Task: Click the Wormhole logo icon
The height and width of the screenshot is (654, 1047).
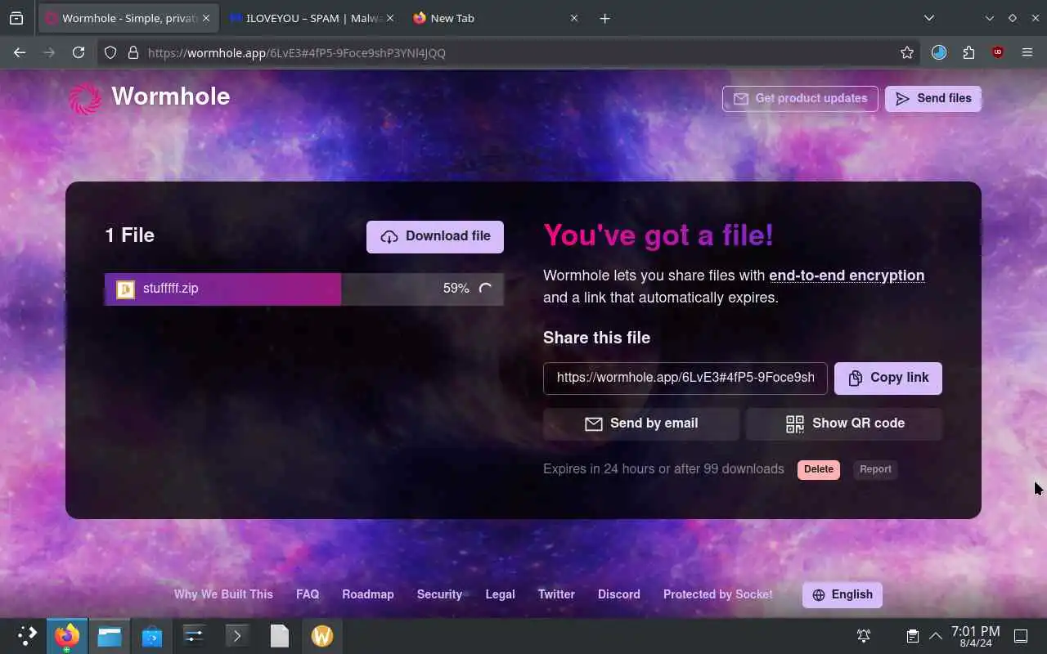Action: (x=85, y=98)
